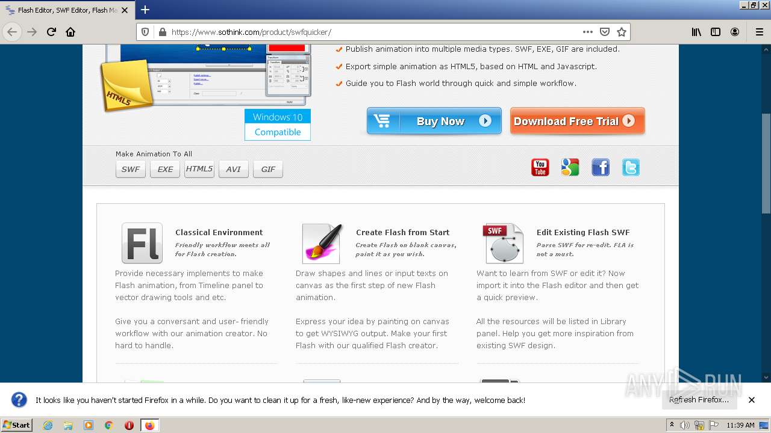Select the SWF format button
771x433 pixels.
coord(131,169)
